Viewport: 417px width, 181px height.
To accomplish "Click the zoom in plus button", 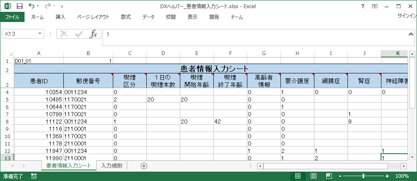I will pos(388,176).
